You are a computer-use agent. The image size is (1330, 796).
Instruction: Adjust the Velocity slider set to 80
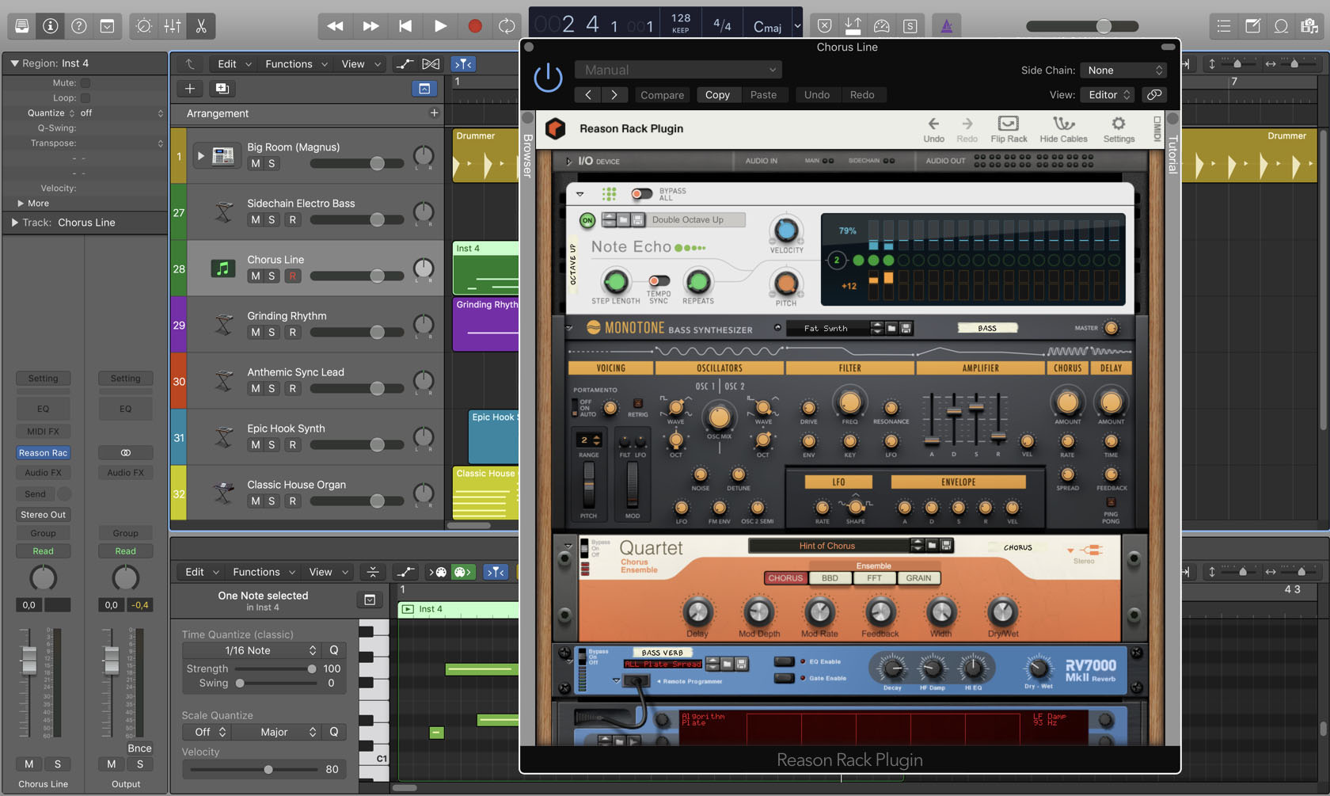268,769
